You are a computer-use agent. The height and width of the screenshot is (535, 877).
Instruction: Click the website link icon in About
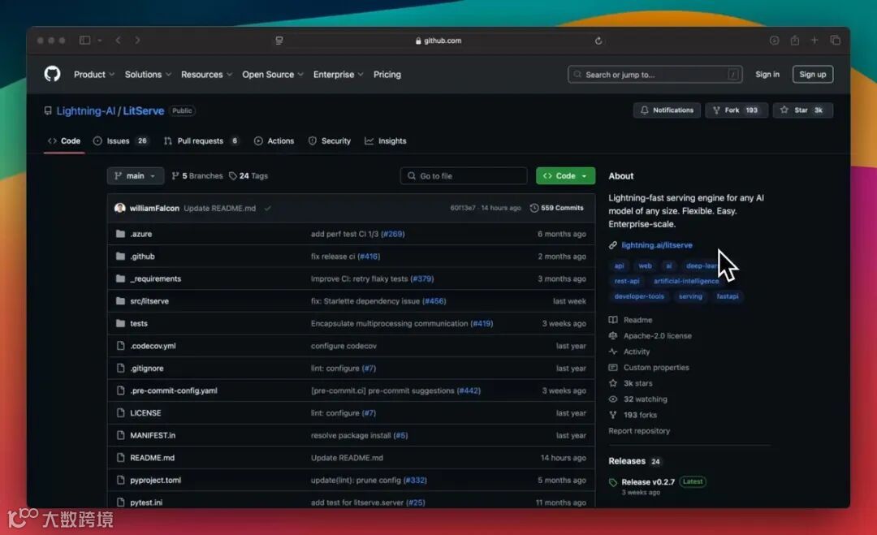pos(613,245)
